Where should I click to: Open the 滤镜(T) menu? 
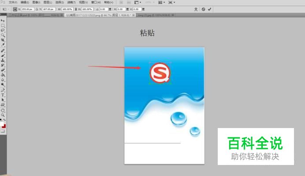(71, 2)
